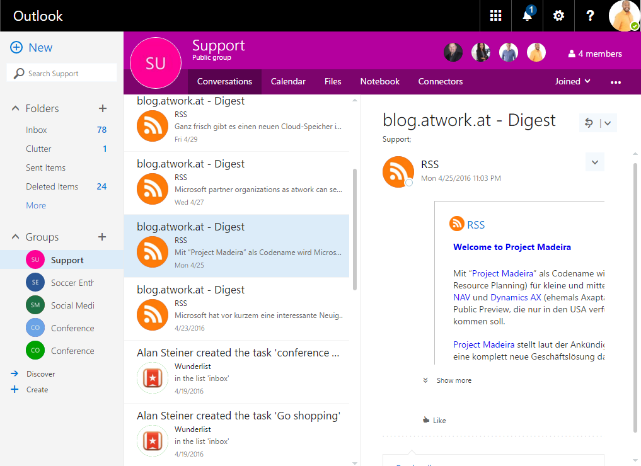Screen dimensions: 641x466
Task: Add a group with Groups plus icon
Action: (102, 237)
